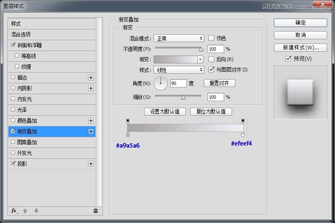Add another 渐变叠加 effect with its plus icon

tap(91, 131)
